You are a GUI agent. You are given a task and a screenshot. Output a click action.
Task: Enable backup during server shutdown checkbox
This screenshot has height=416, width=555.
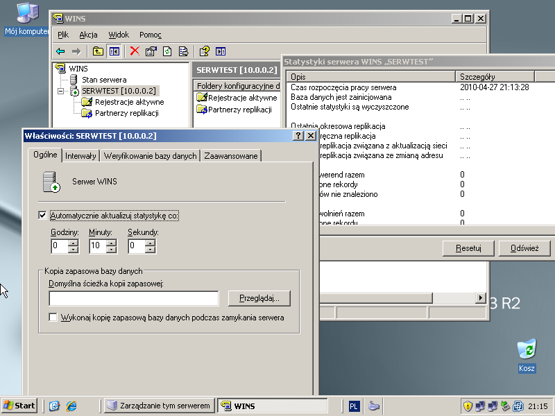pos(53,318)
